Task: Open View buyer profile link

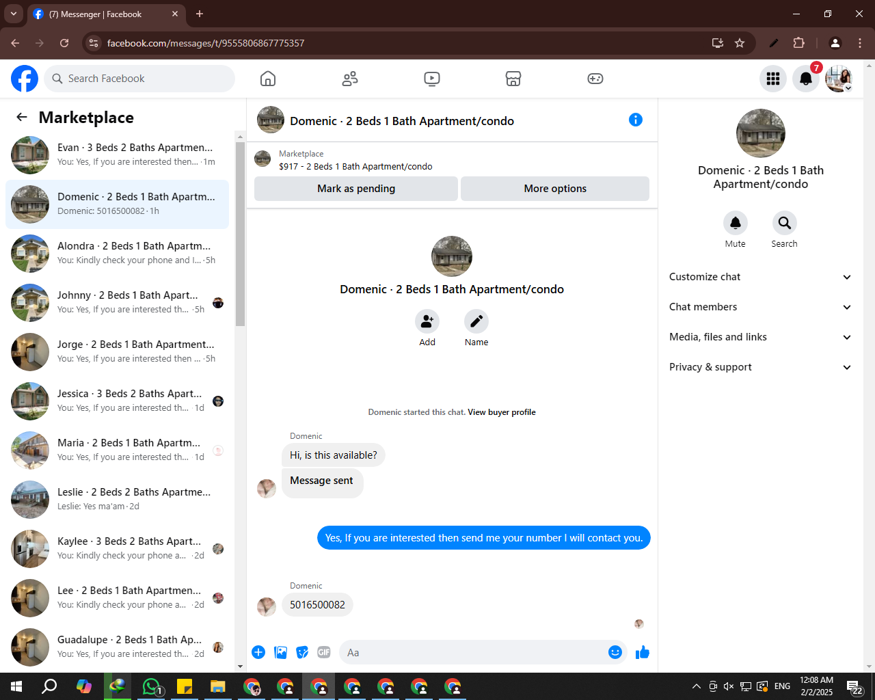Action: 502,412
